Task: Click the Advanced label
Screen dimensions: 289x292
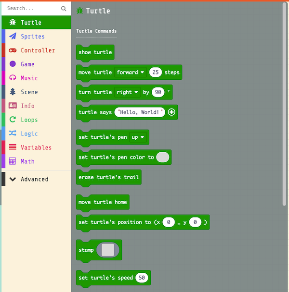Action: tap(35, 179)
